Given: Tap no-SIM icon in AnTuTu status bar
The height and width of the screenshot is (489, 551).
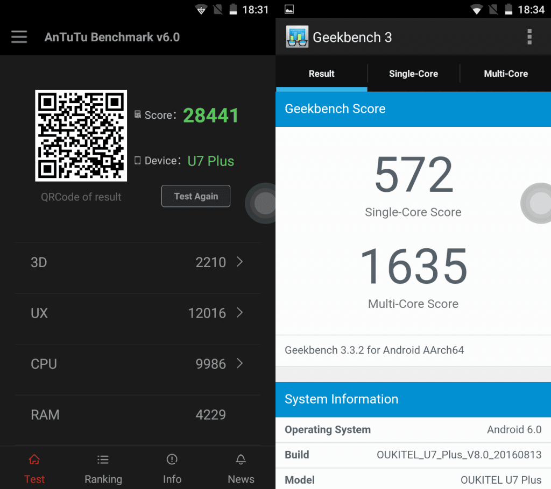Looking at the screenshot, I should [x=218, y=10].
